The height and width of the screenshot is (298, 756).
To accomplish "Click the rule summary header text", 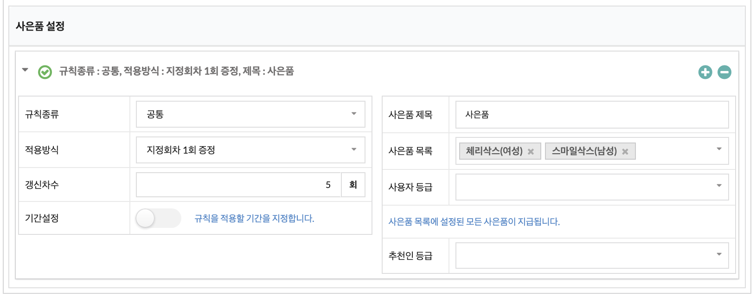I will click(x=176, y=71).
